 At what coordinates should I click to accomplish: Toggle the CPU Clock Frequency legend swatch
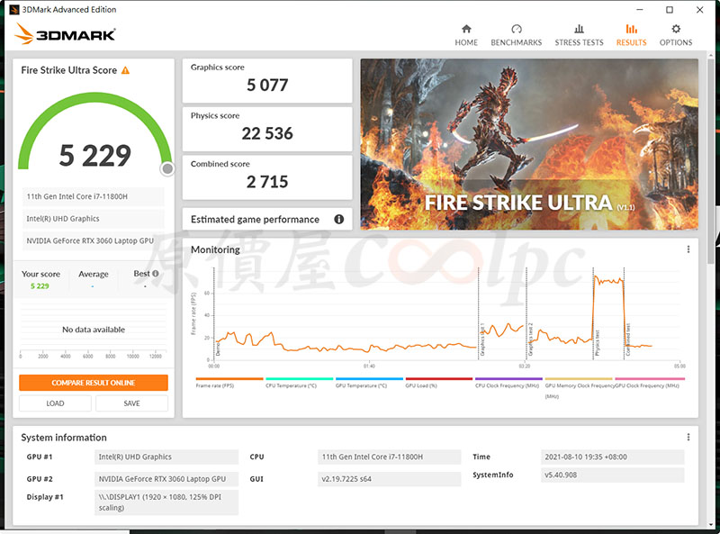tap(508, 379)
